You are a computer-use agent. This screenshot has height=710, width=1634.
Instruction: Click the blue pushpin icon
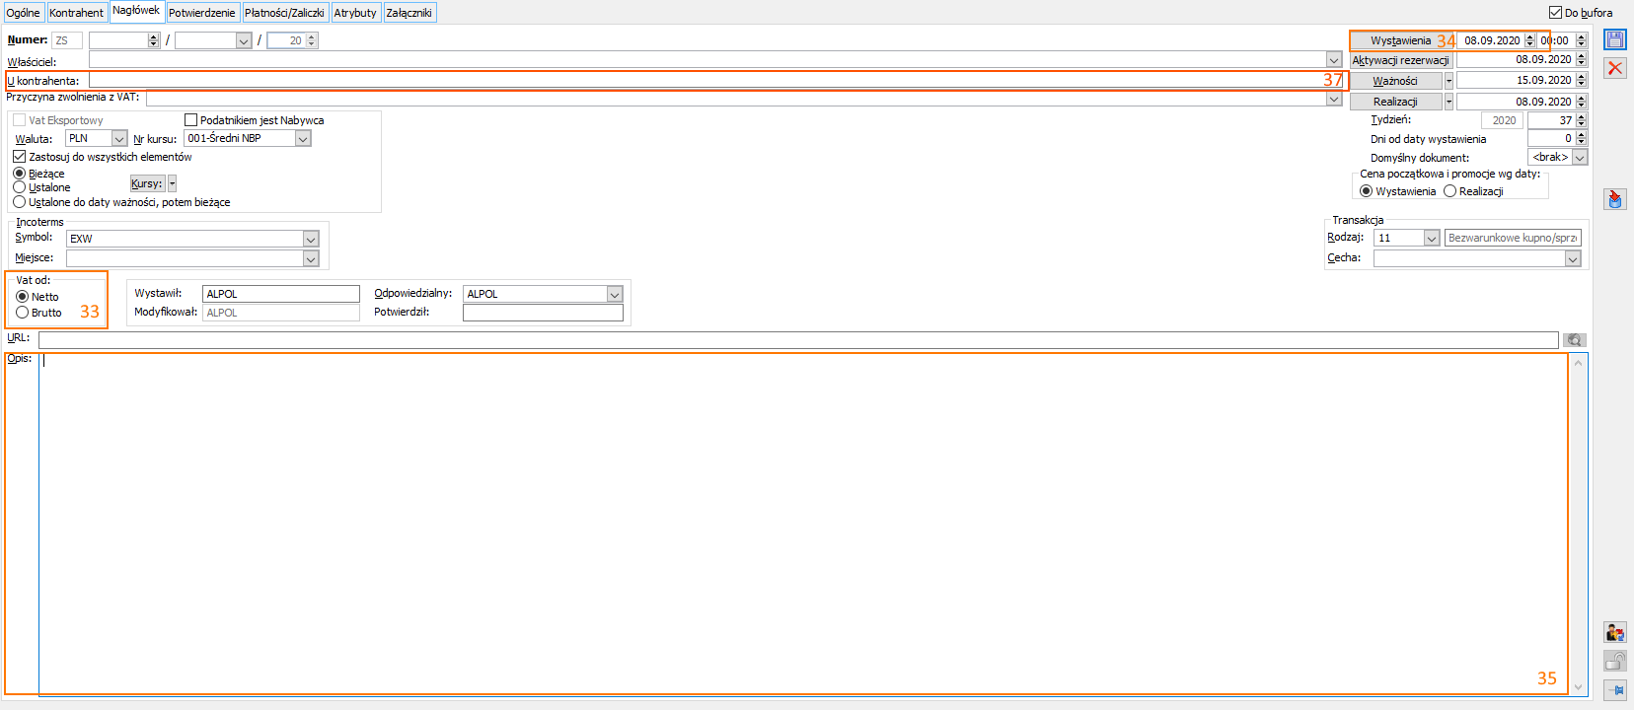(1614, 690)
